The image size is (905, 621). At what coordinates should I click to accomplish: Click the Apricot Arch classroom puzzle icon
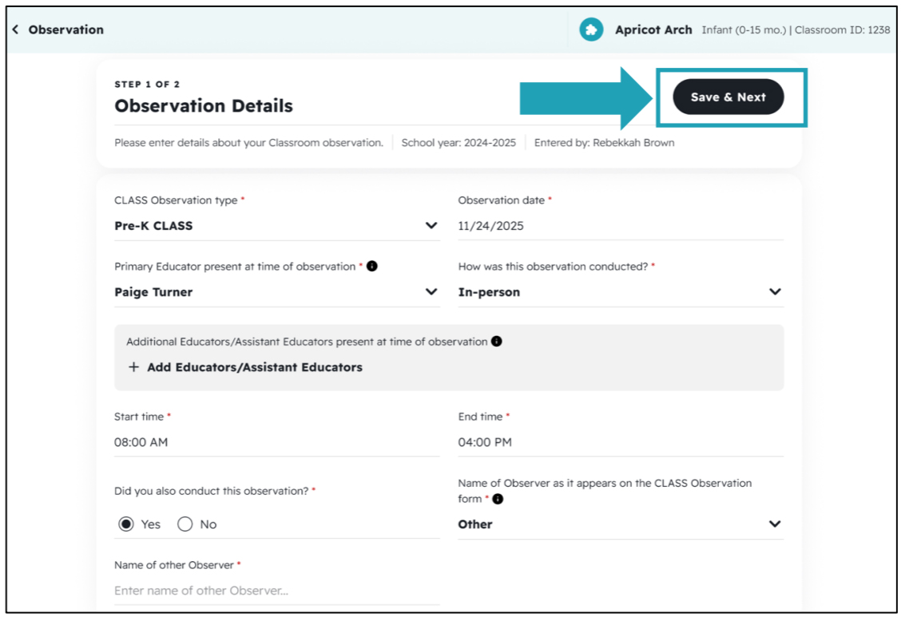[591, 30]
